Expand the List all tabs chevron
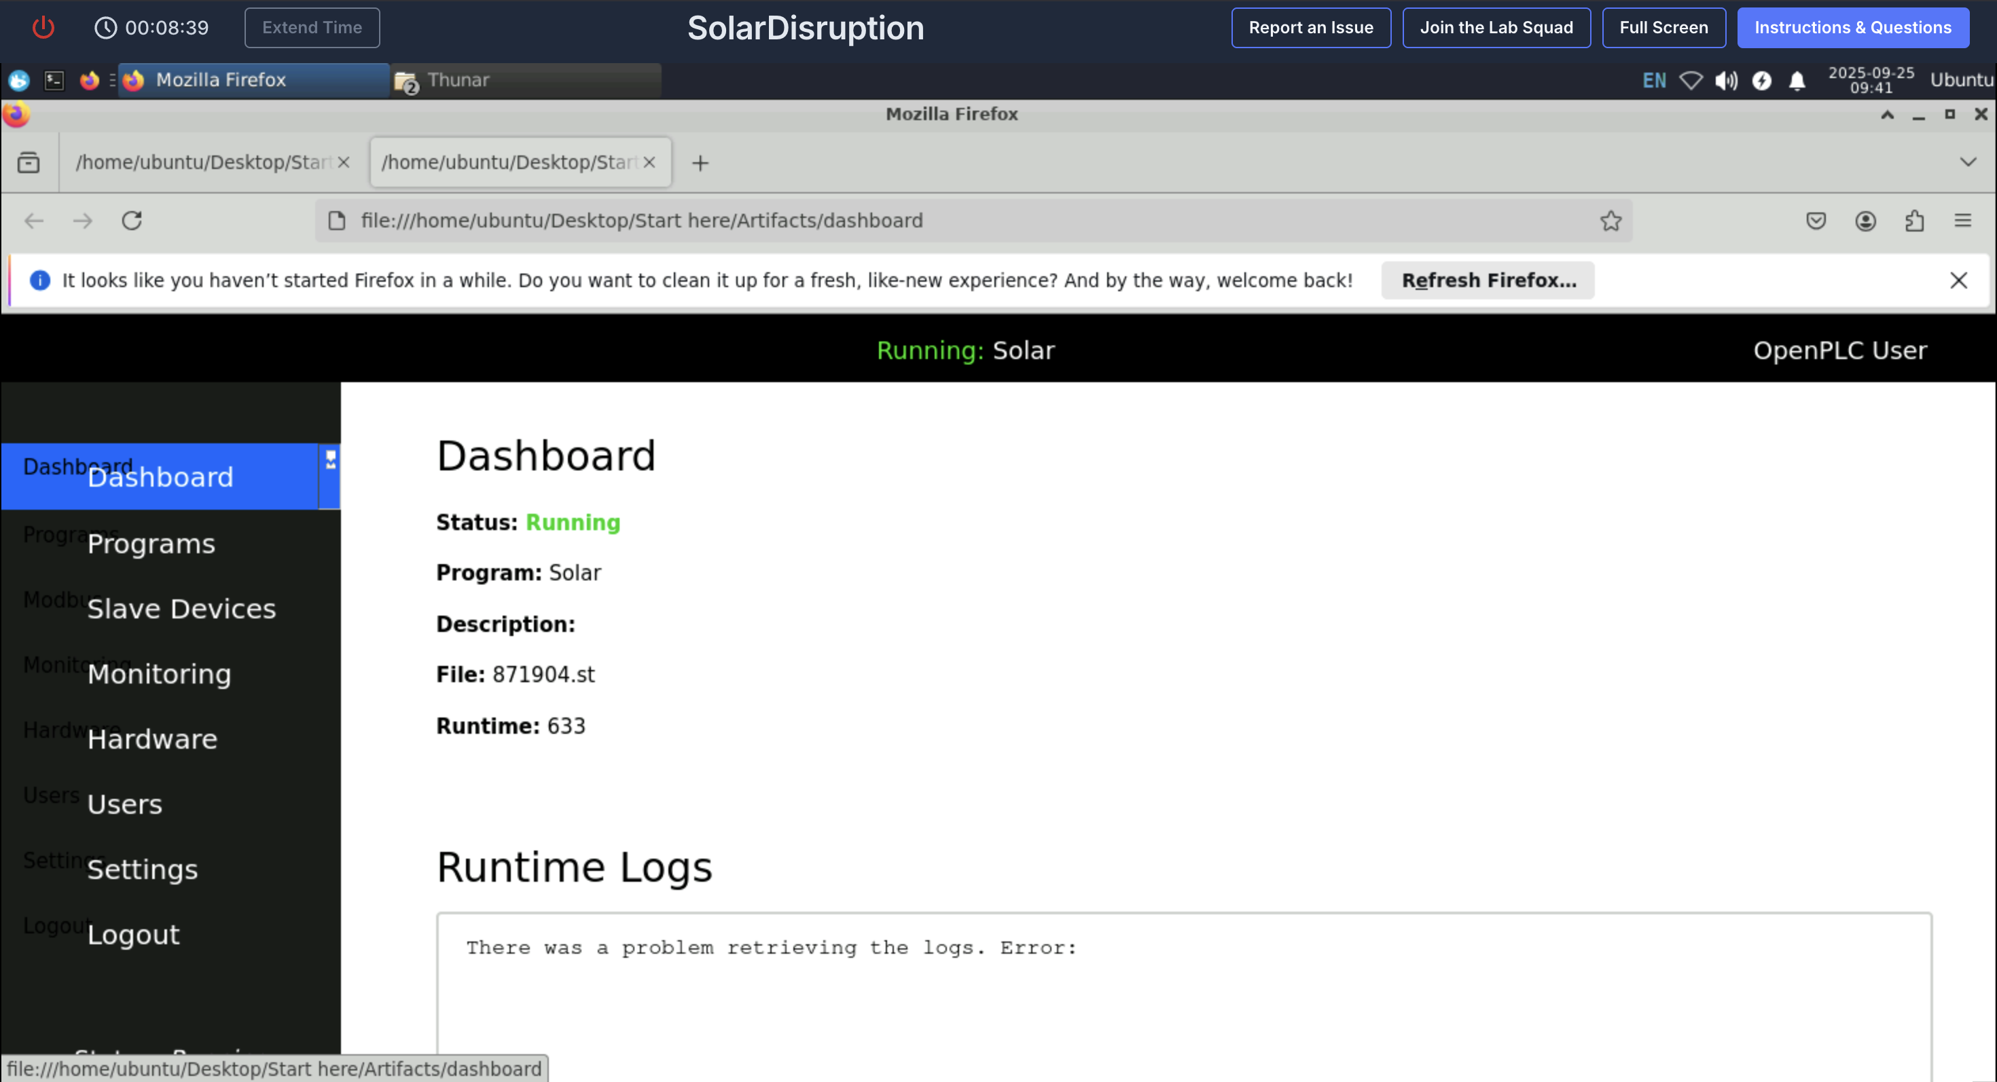This screenshot has width=1997, height=1082. 1968,162
